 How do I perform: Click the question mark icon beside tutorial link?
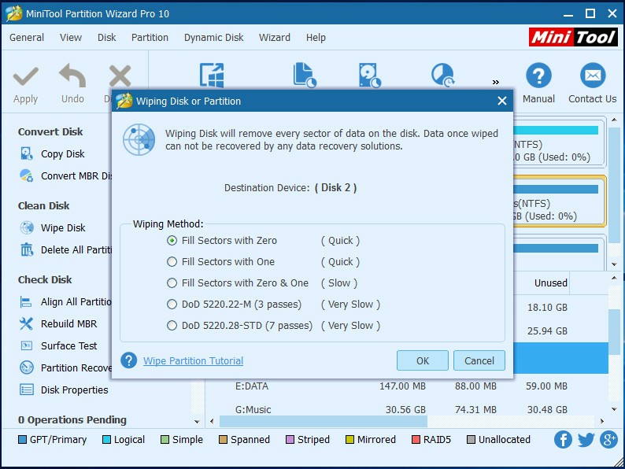pyautogui.click(x=129, y=360)
